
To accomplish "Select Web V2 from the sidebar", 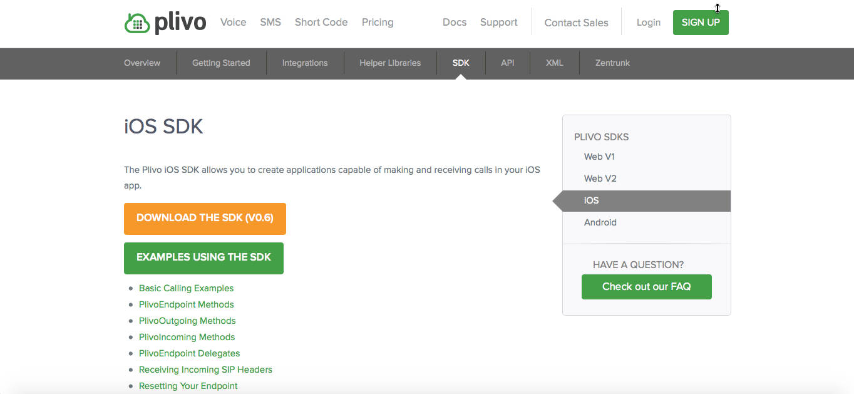I will click(x=600, y=178).
